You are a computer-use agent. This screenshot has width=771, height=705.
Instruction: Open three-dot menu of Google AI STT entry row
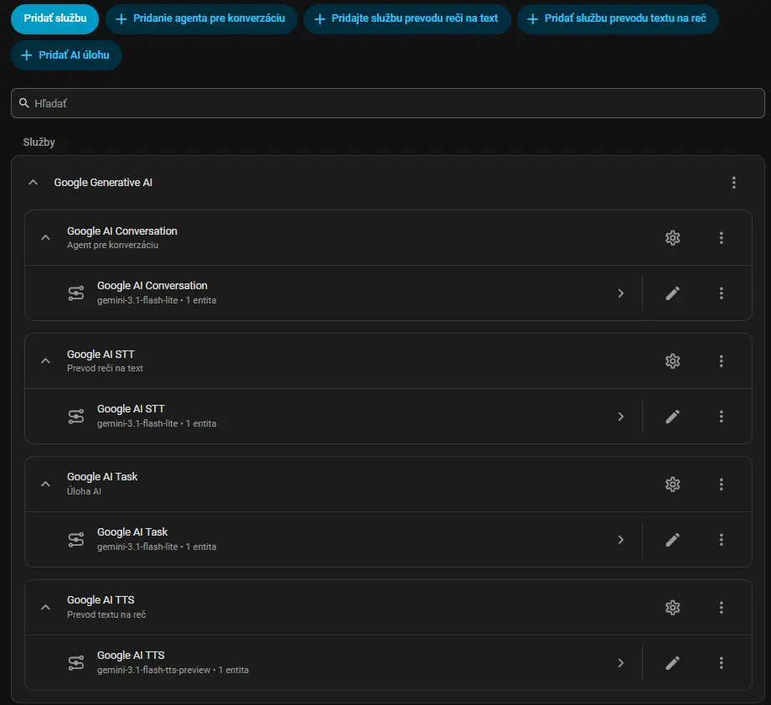722,417
